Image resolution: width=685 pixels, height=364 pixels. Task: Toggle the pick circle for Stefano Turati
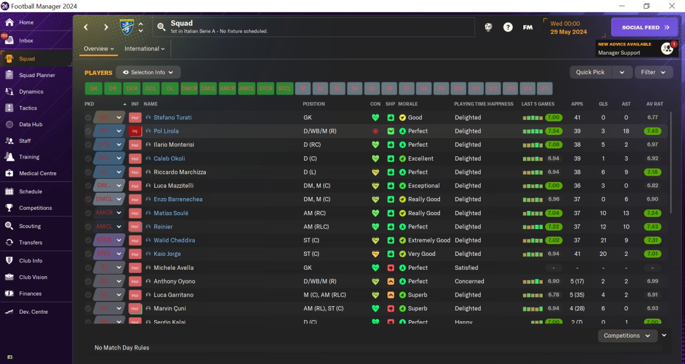coord(88,117)
